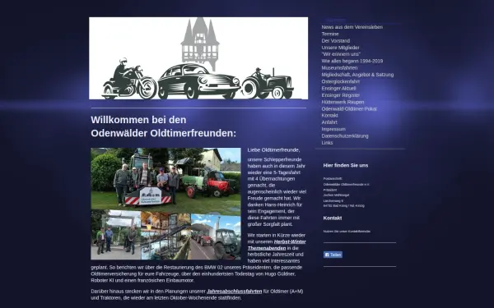Follow the Herbst-Winter Themenabenden link
The image size is (494, 308).
[x=277, y=245]
